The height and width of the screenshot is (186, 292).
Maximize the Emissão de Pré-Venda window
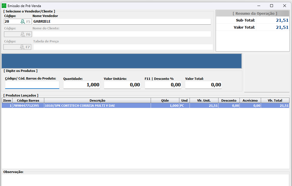271,6
